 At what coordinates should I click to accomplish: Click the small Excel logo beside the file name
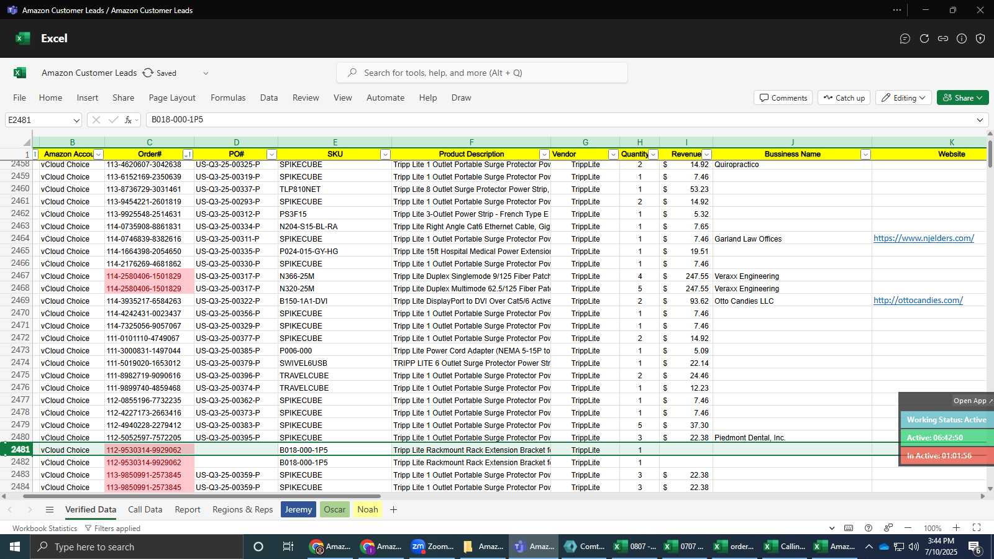coord(20,73)
